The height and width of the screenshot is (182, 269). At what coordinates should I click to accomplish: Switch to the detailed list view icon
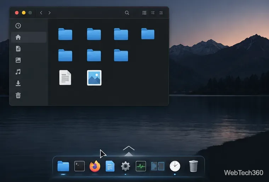pyautogui.click(x=144, y=13)
